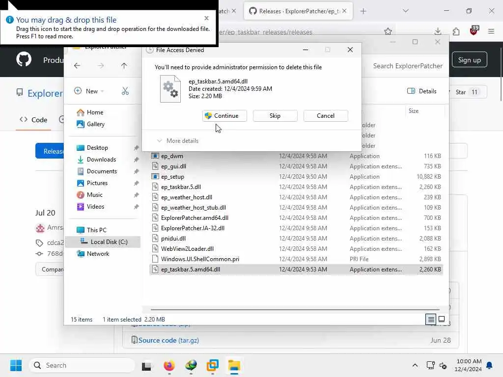Close the Releases ExplorerPatcher browser tab

click(x=344, y=11)
